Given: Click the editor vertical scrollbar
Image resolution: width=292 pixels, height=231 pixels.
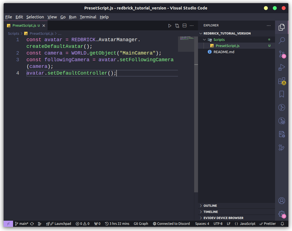Looking at the screenshot, I should click(196, 114).
